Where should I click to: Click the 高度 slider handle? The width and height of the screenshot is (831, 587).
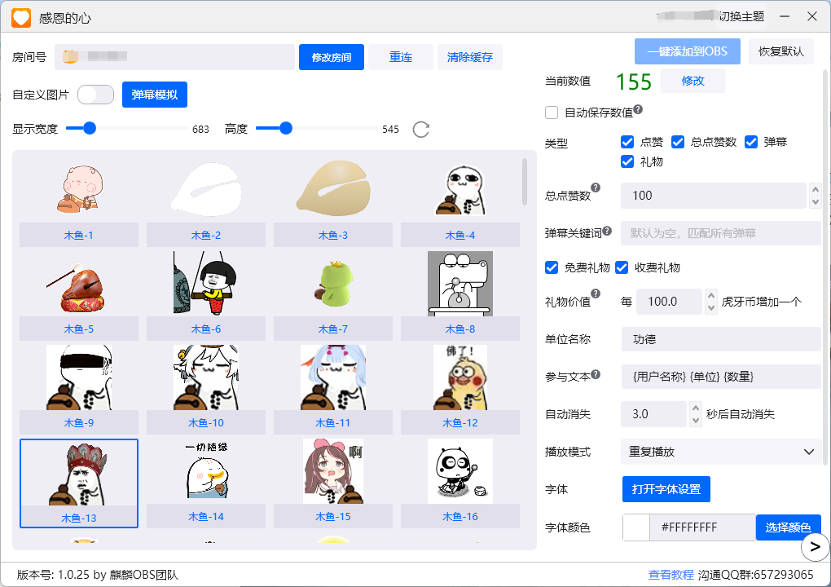coord(286,128)
